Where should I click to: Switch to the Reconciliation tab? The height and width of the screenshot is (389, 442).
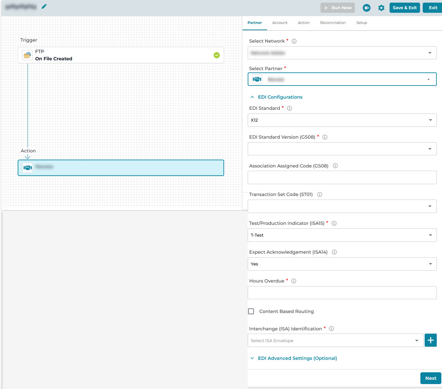pyautogui.click(x=333, y=23)
